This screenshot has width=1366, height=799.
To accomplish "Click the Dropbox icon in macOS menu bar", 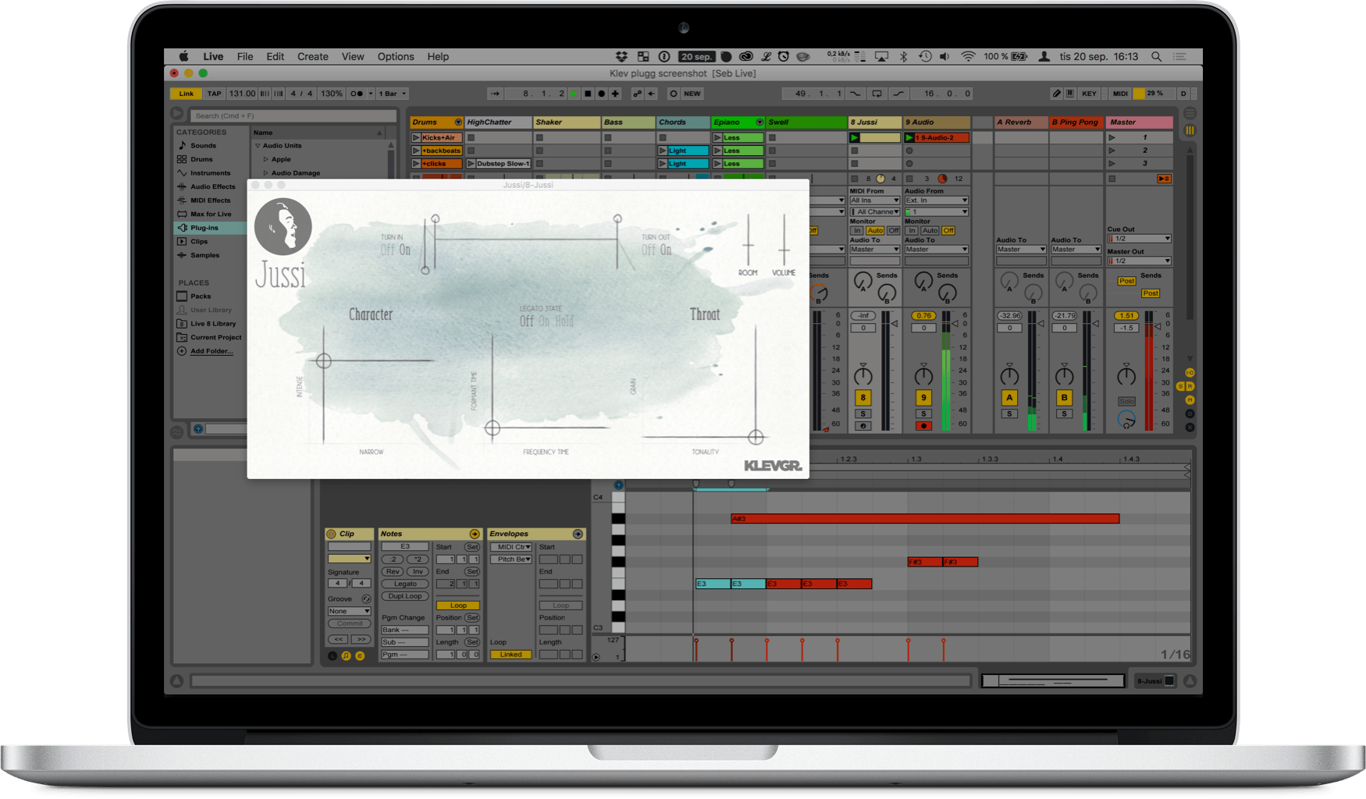I will (x=621, y=57).
